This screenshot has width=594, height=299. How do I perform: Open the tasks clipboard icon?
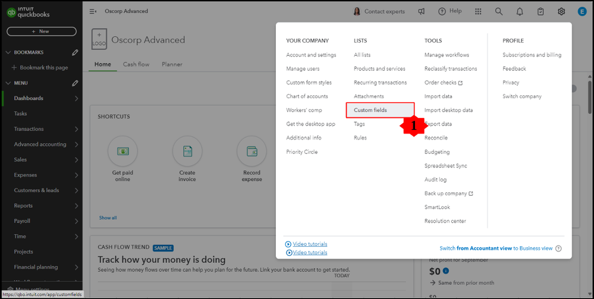tap(540, 12)
